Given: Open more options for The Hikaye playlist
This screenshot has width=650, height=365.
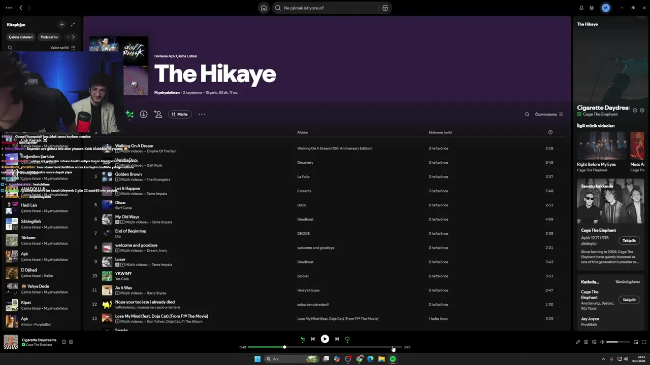Looking at the screenshot, I should tap(202, 115).
